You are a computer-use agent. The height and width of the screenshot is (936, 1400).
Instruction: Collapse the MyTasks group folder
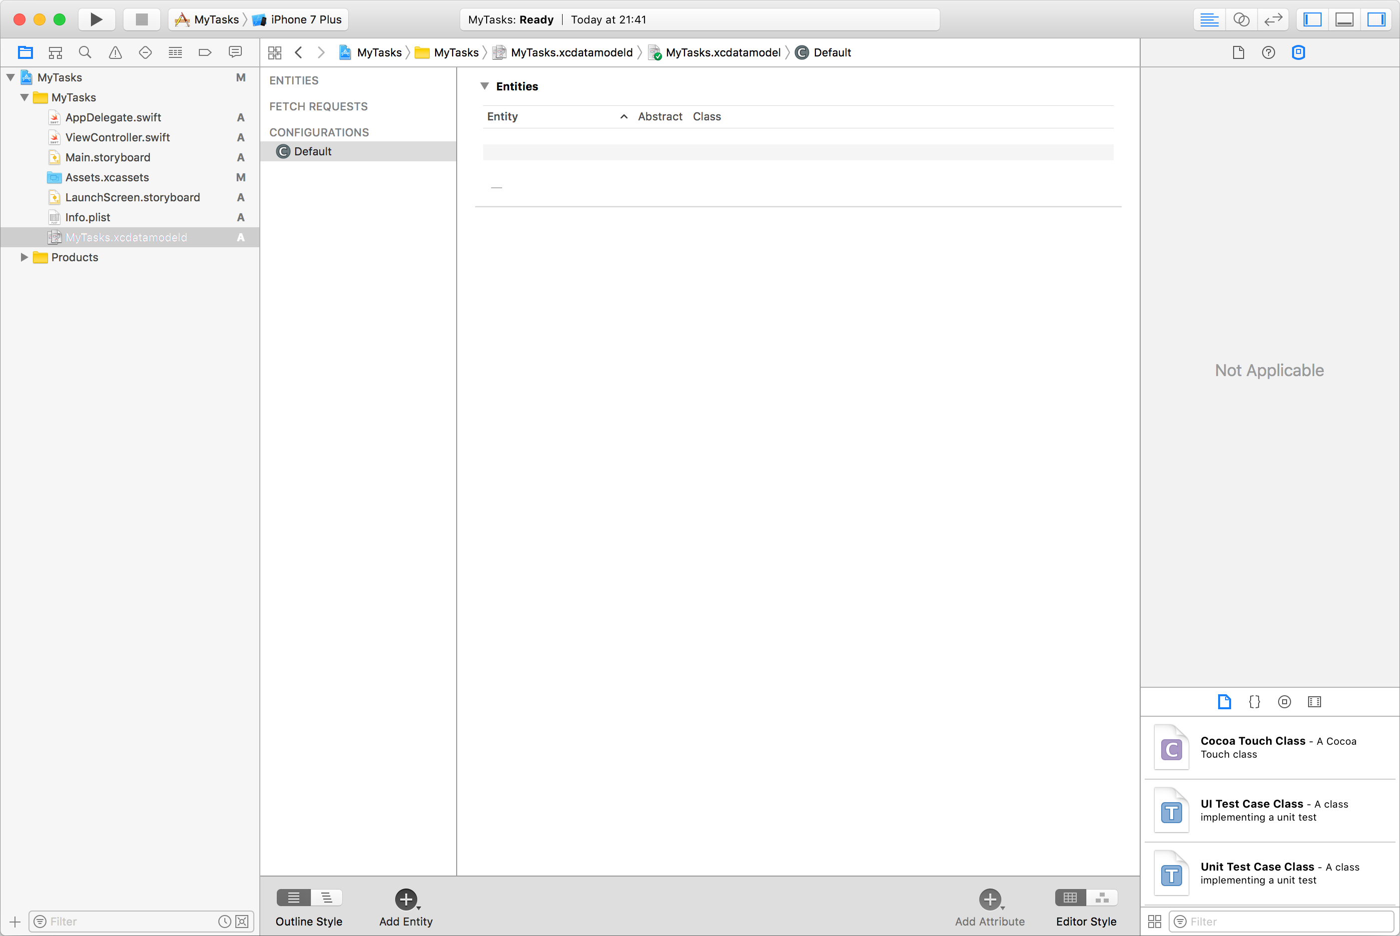point(24,97)
